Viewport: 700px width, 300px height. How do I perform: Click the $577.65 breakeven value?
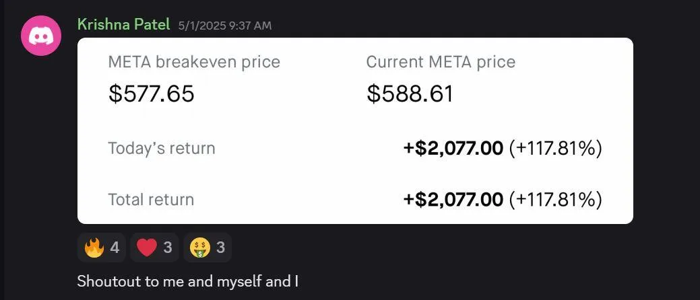pos(152,93)
